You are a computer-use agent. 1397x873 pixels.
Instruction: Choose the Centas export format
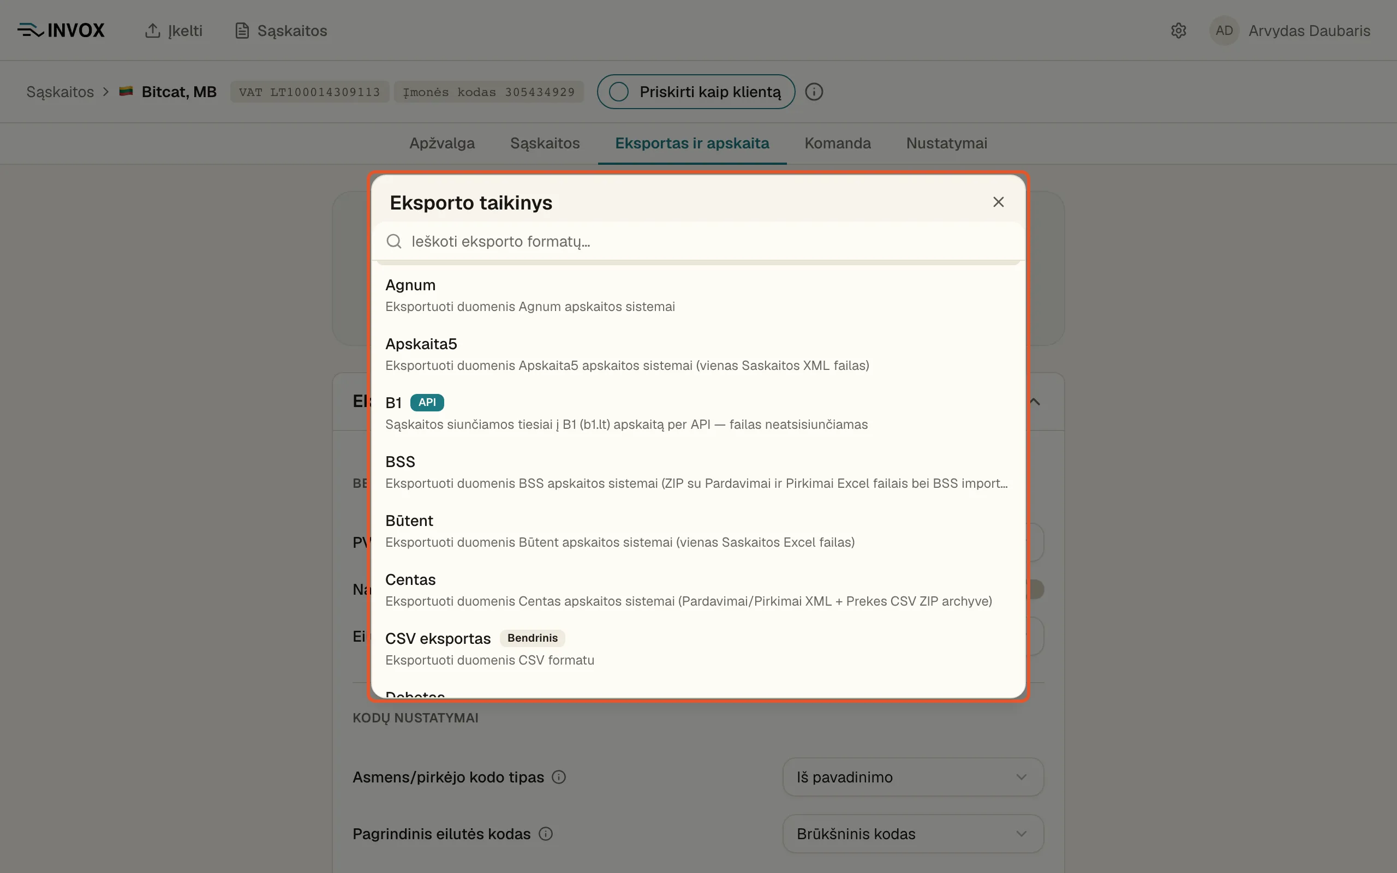[698, 590]
